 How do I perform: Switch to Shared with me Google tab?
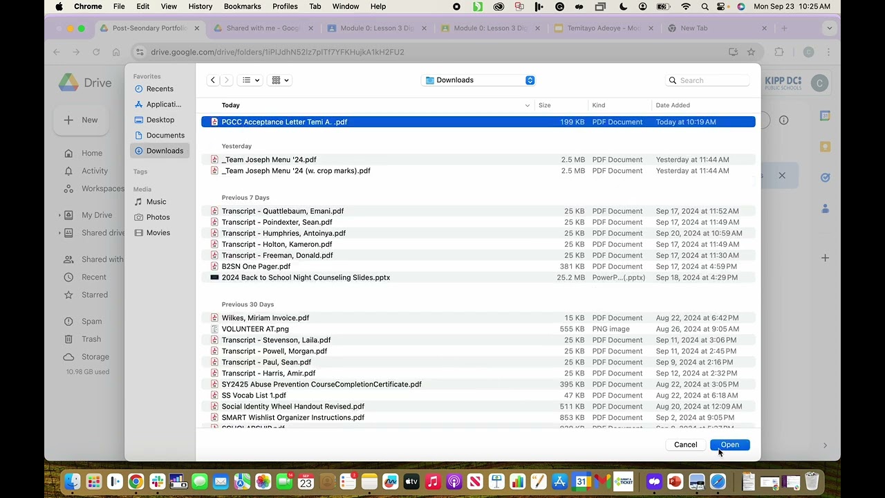tap(263, 28)
